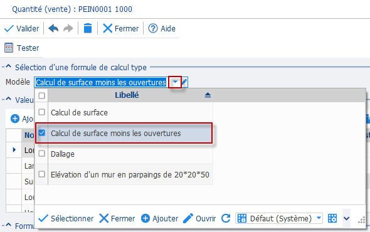This screenshot has width=370, height=232.
Task: Click the grid settings icon in footer
Action: coord(332,218)
